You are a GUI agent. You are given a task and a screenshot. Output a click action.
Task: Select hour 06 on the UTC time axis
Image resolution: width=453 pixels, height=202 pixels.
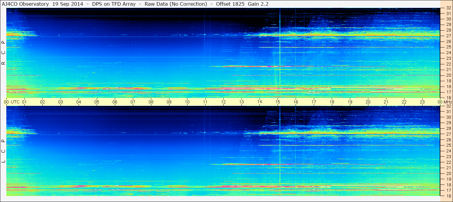tap(115, 102)
